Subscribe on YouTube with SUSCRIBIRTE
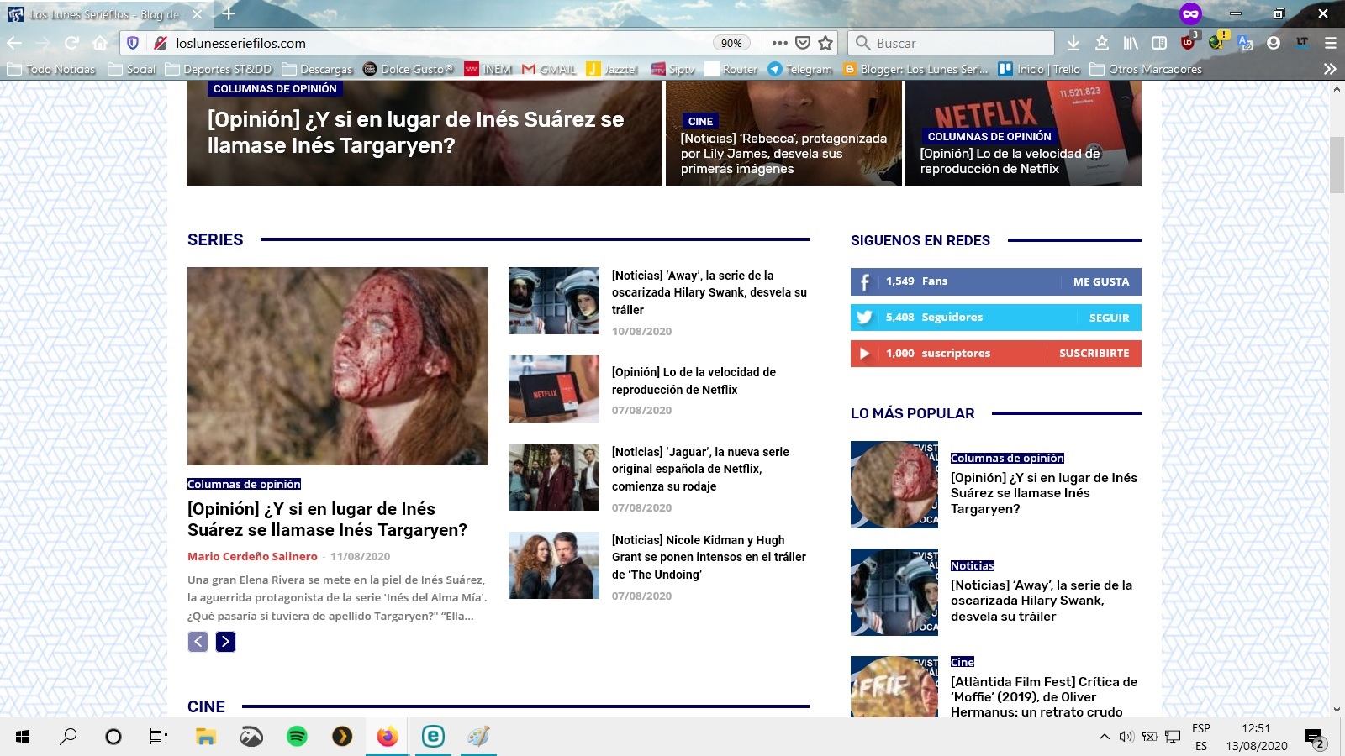This screenshot has height=756, width=1345. click(1094, 354)
